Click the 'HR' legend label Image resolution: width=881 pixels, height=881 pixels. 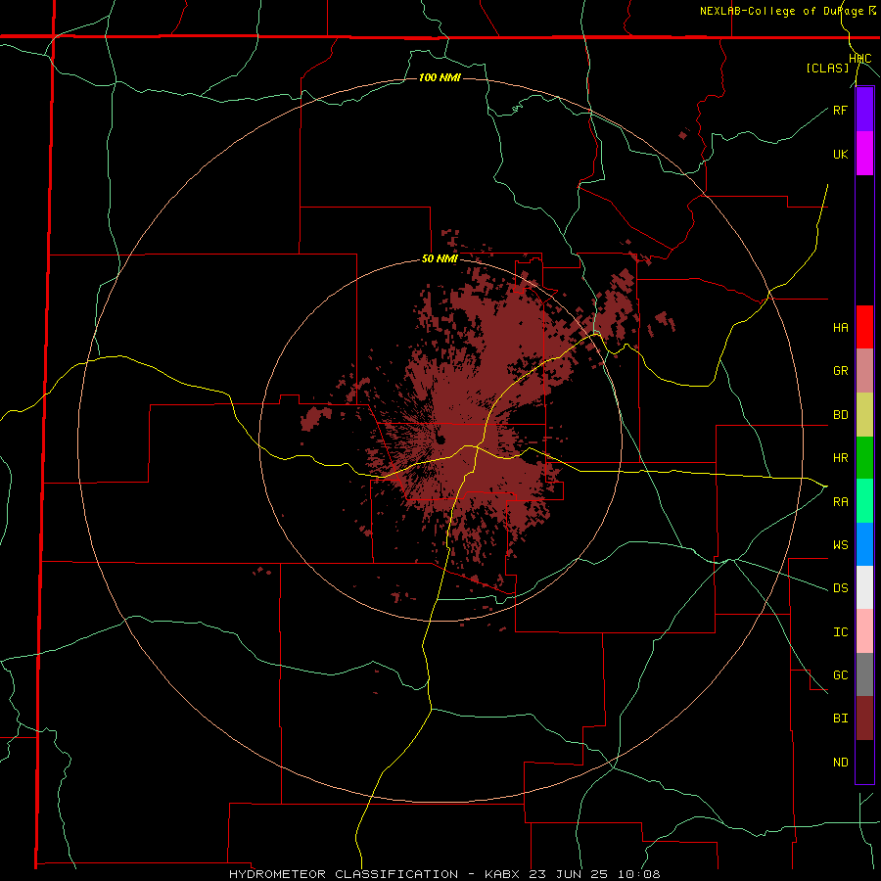(x=840, y=458)
